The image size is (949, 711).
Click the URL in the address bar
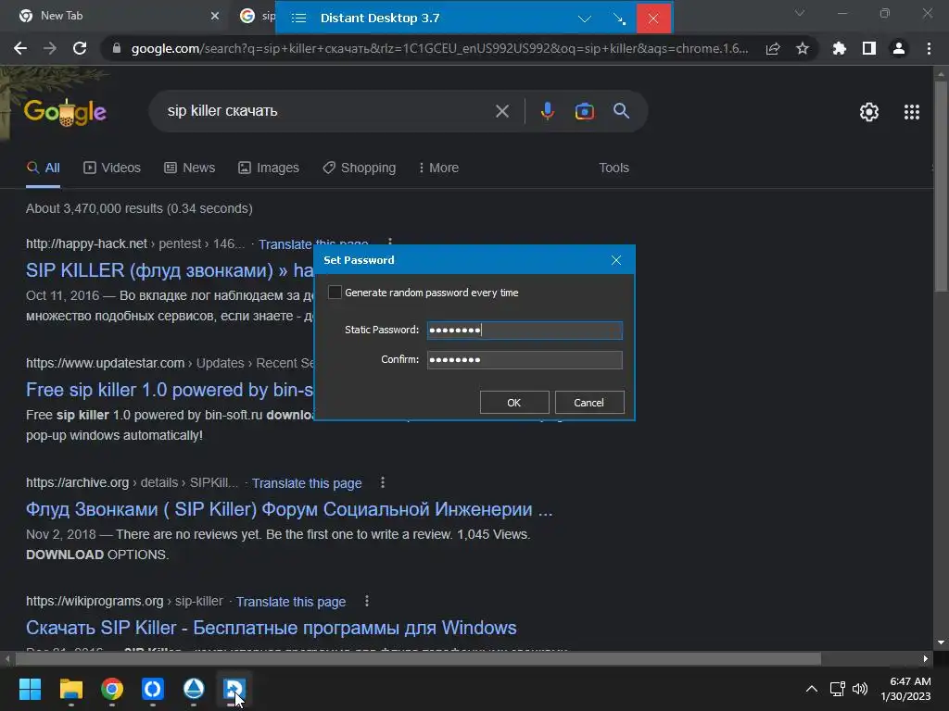(439, 48)
